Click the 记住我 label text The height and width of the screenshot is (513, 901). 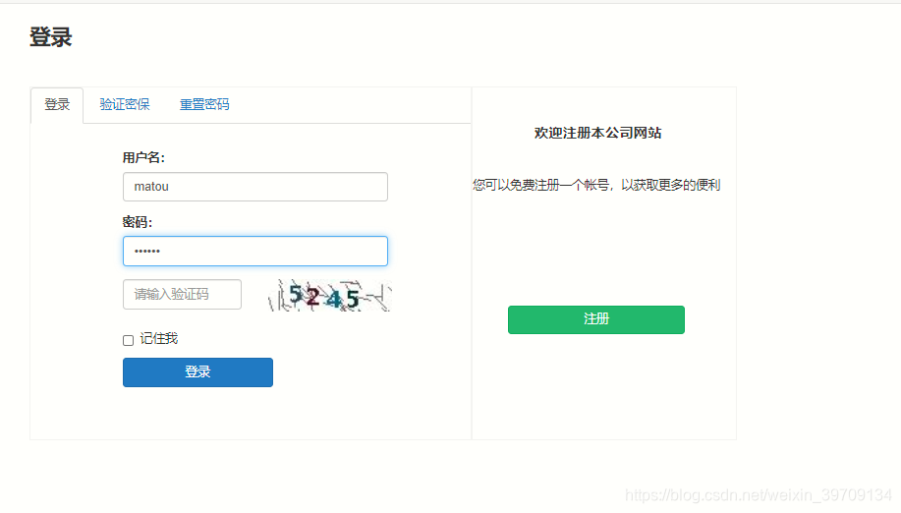[x=159, y=339]
